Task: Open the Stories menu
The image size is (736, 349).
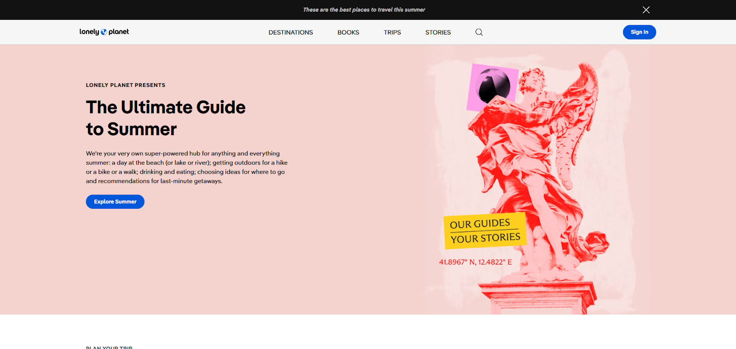Action: click(438, 32)
